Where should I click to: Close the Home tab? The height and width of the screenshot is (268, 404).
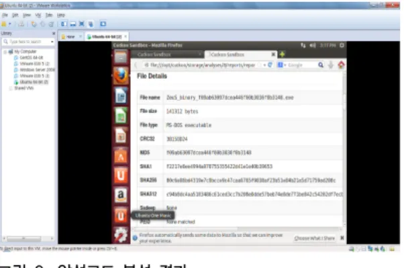pyautogui.click(x=80, y=37)
